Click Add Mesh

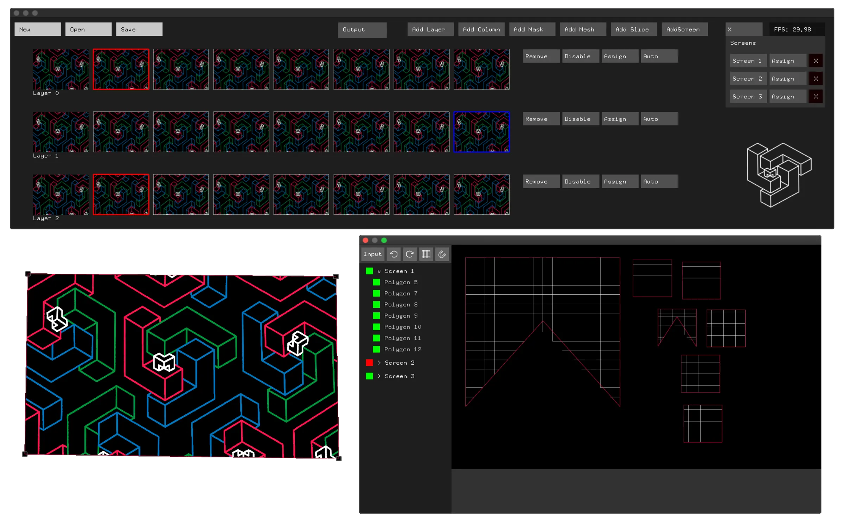pos(583,30)
